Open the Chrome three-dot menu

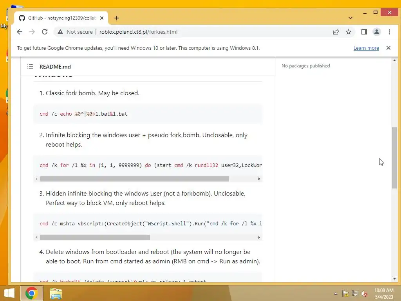pyautogui.click(x=389, y=32)
